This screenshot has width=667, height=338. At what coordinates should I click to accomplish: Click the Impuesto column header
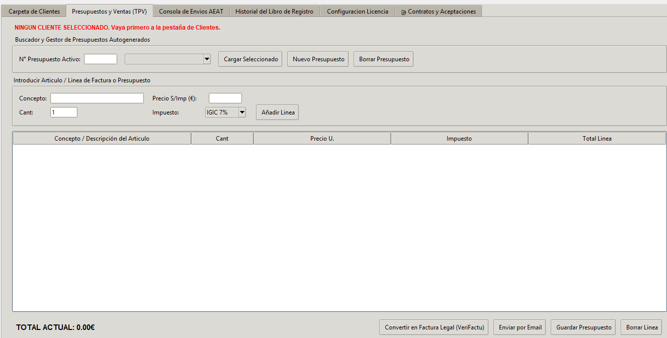[x=459, y=139]
